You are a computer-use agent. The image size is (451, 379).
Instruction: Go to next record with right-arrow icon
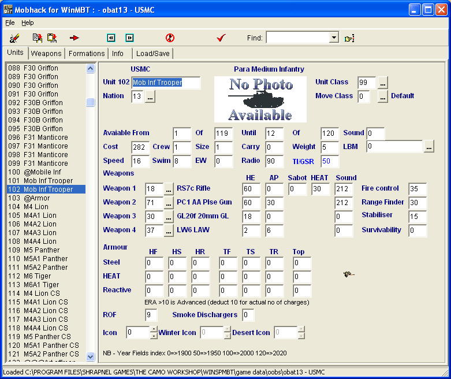tap(129, 38)
